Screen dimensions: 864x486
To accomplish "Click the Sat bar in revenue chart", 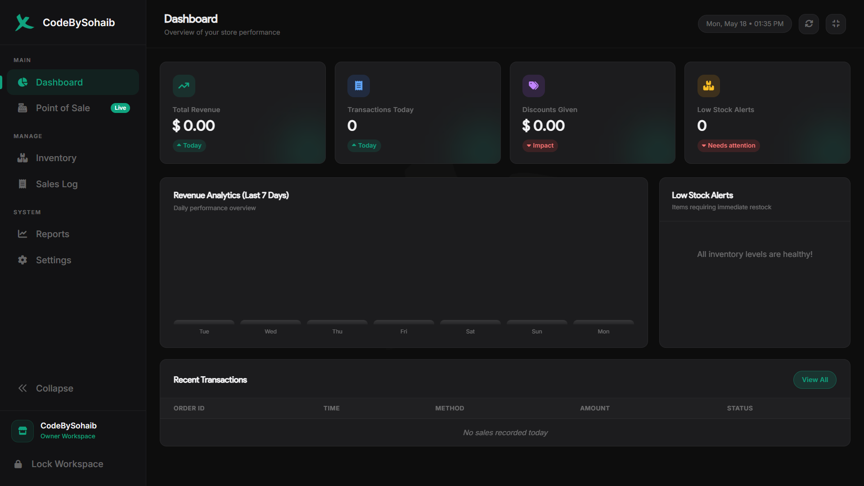I will [470, 322].
